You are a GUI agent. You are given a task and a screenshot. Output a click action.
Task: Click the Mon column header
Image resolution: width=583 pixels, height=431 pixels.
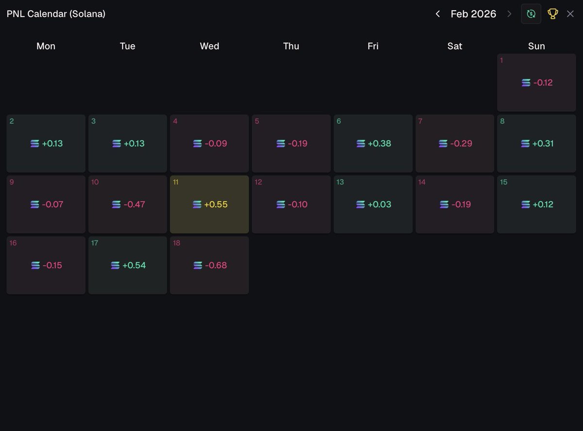[46, 46]
